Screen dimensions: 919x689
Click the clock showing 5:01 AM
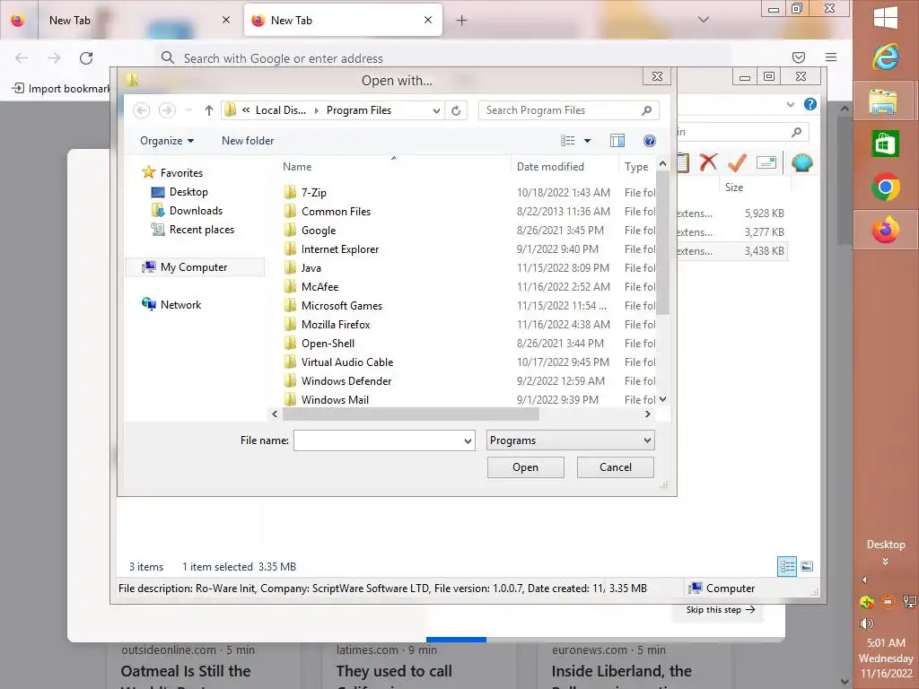coord(886,642)
